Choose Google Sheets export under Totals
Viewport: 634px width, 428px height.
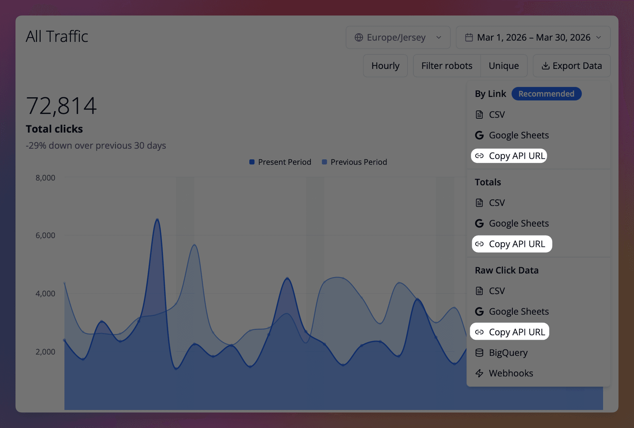pyautogui.click(x=519, y=223)
